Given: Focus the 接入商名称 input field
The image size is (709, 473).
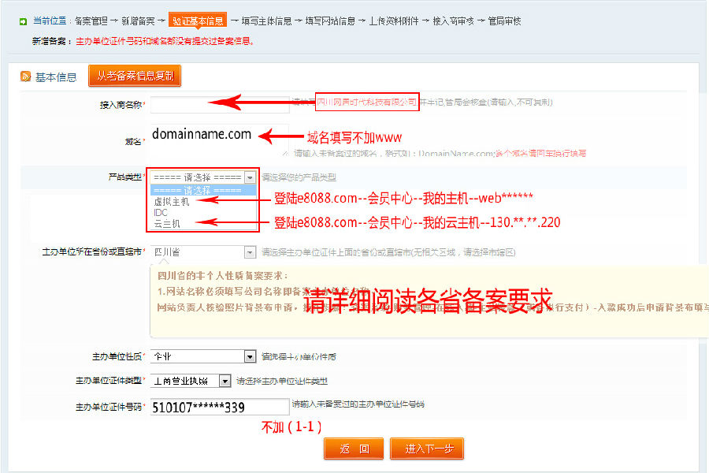Looking at the screenshot, I should (x=220, y=105).
